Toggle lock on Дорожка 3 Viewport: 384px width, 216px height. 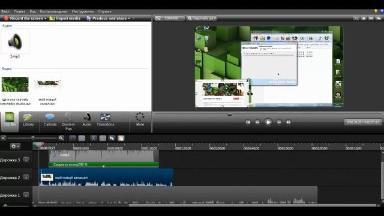coord(26,160)
